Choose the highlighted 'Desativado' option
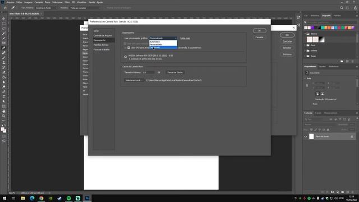The width and height of the screenshot is (359, 202). tap(163, 47)
